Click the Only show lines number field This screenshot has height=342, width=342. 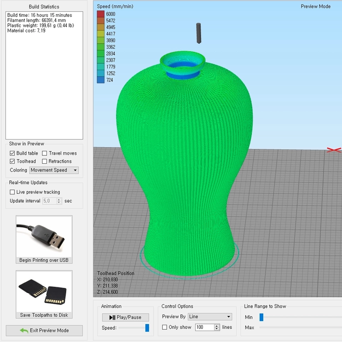(205, 327)
